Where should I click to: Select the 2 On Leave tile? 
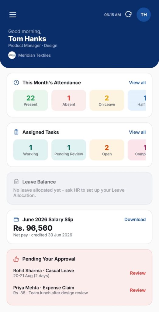107,100
